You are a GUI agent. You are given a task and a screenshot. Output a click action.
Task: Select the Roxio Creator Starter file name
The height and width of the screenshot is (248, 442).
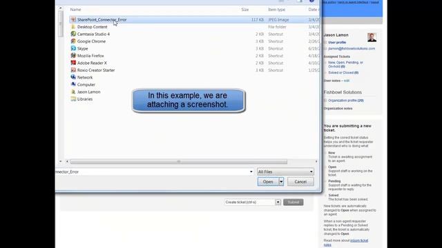(96, 70)
